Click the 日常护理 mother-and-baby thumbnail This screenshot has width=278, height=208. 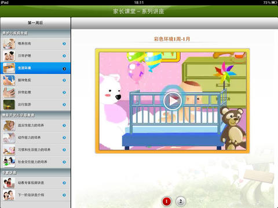pos(9,56)
